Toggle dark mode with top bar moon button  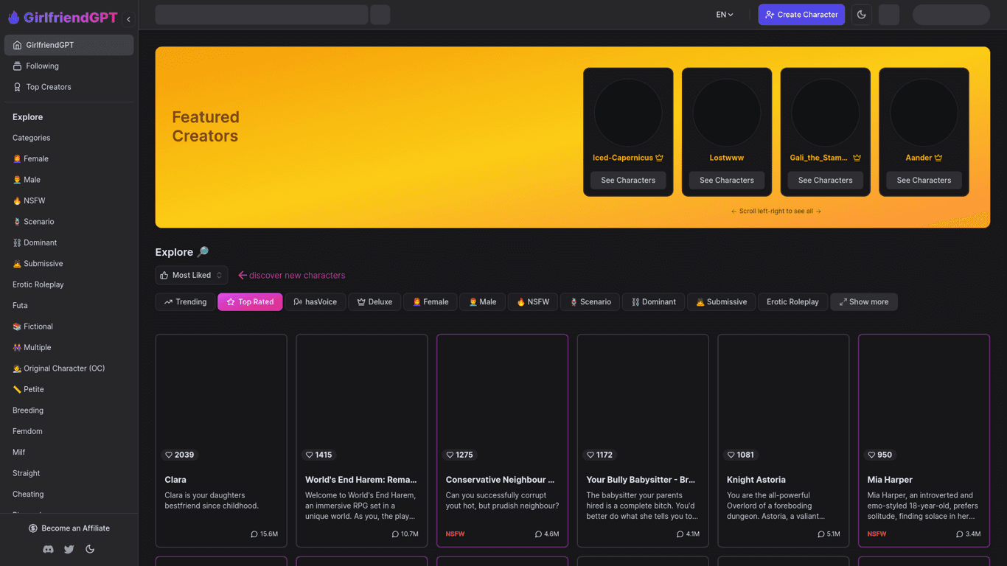(x=861, y=15)
